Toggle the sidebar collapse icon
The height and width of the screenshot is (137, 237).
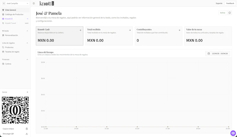click(34, 3)
